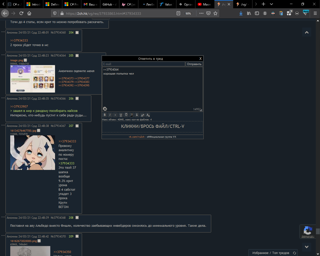Switch to the Value tab
Screen dimensions: 320x256
pos(166,4)
